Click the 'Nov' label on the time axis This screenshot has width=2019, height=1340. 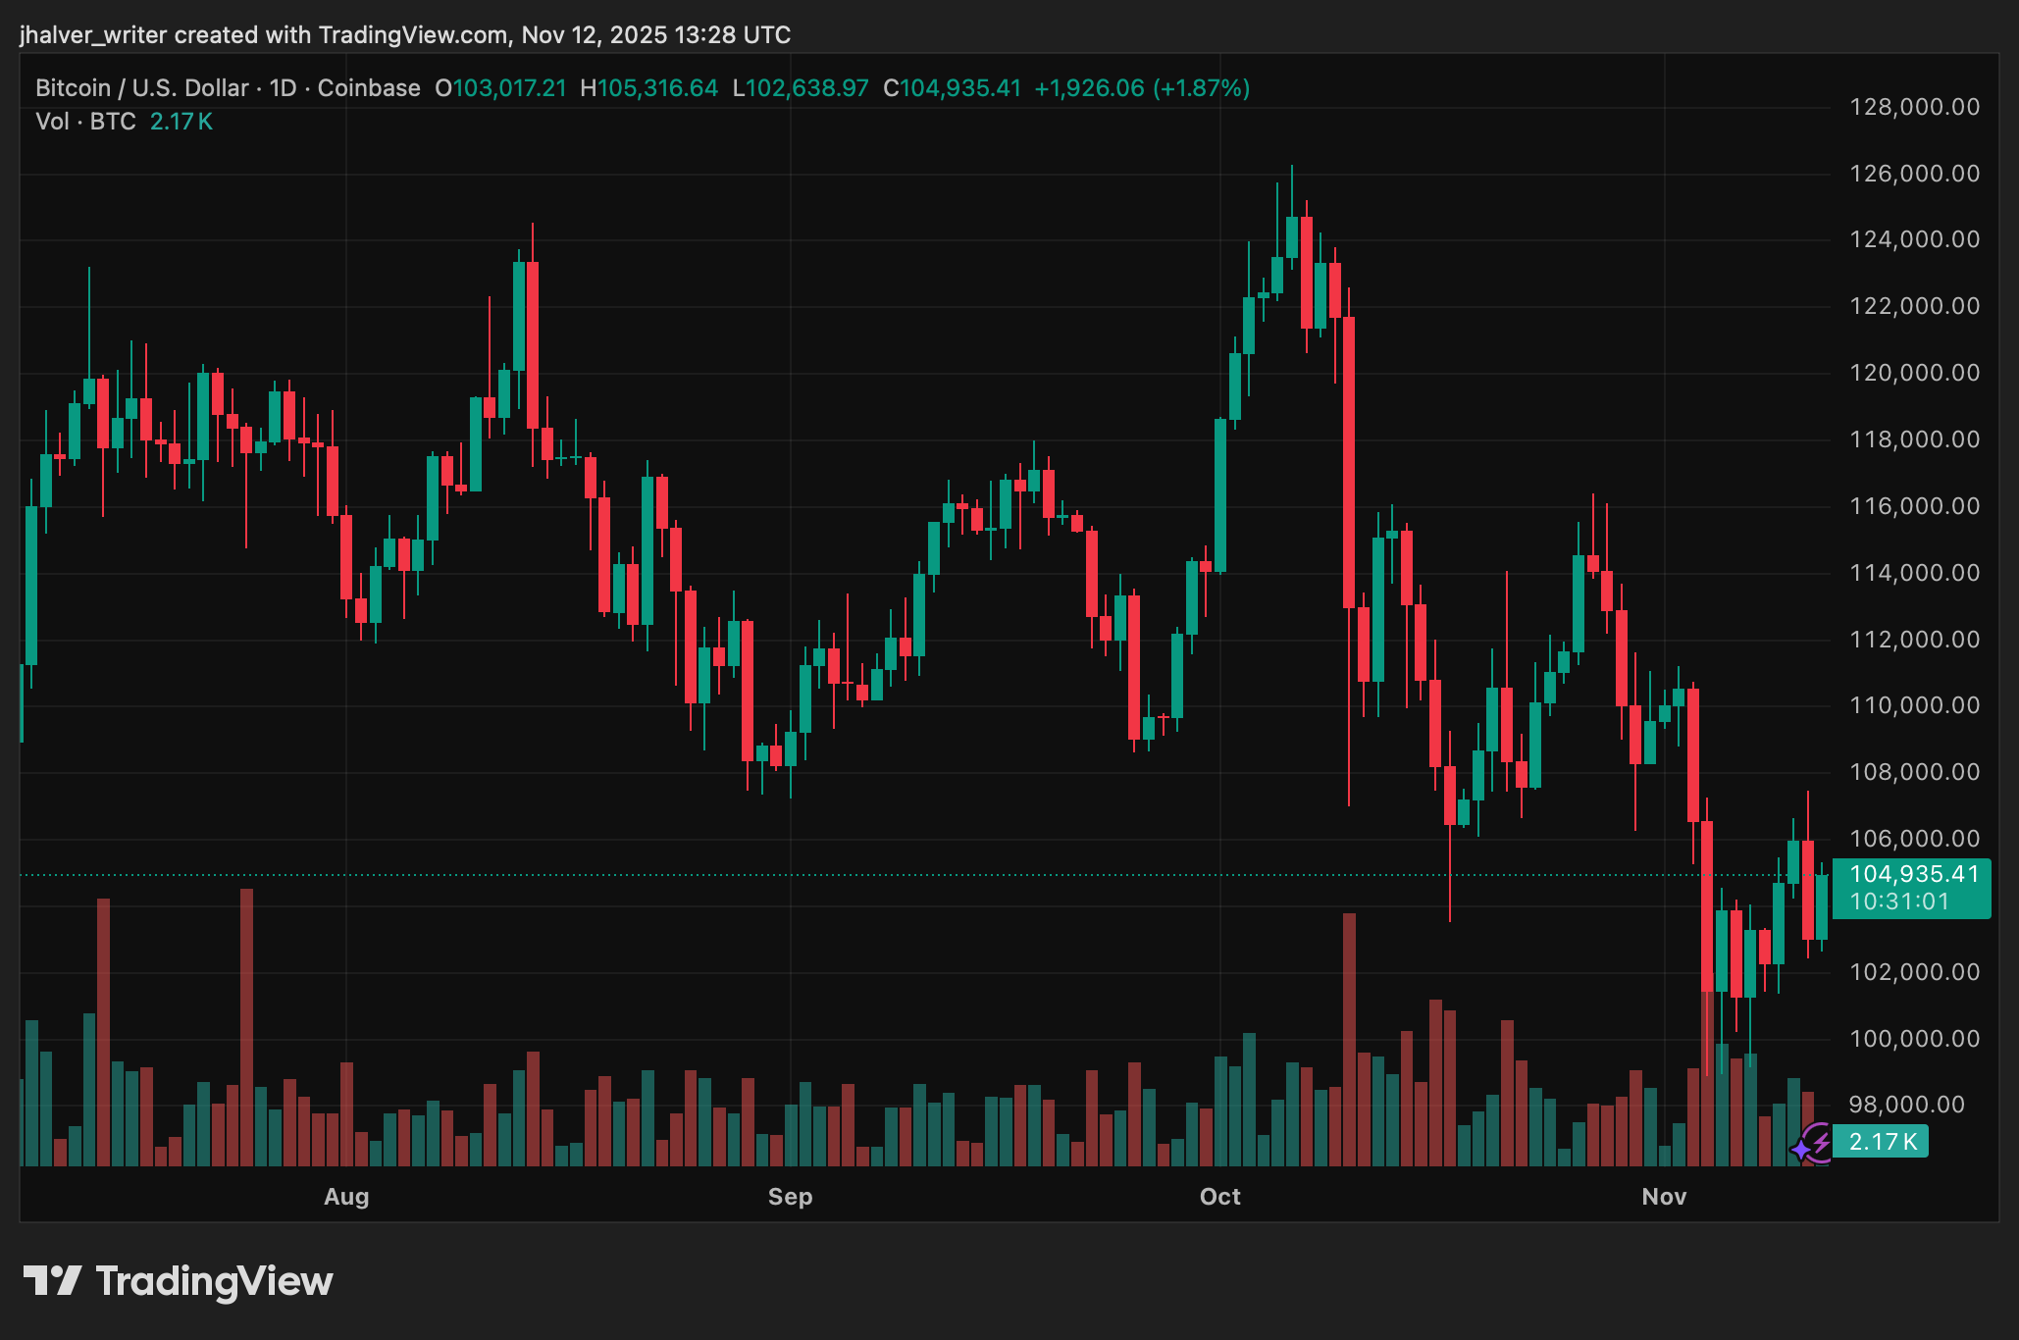pyautogui.click(x=1663, y=1197)
